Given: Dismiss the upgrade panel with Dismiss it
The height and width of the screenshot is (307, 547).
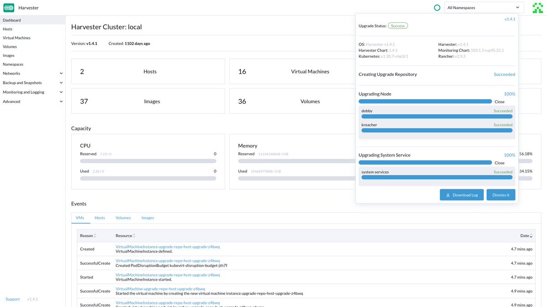Looking at the screenshot, I should click(x=501, y=195).
